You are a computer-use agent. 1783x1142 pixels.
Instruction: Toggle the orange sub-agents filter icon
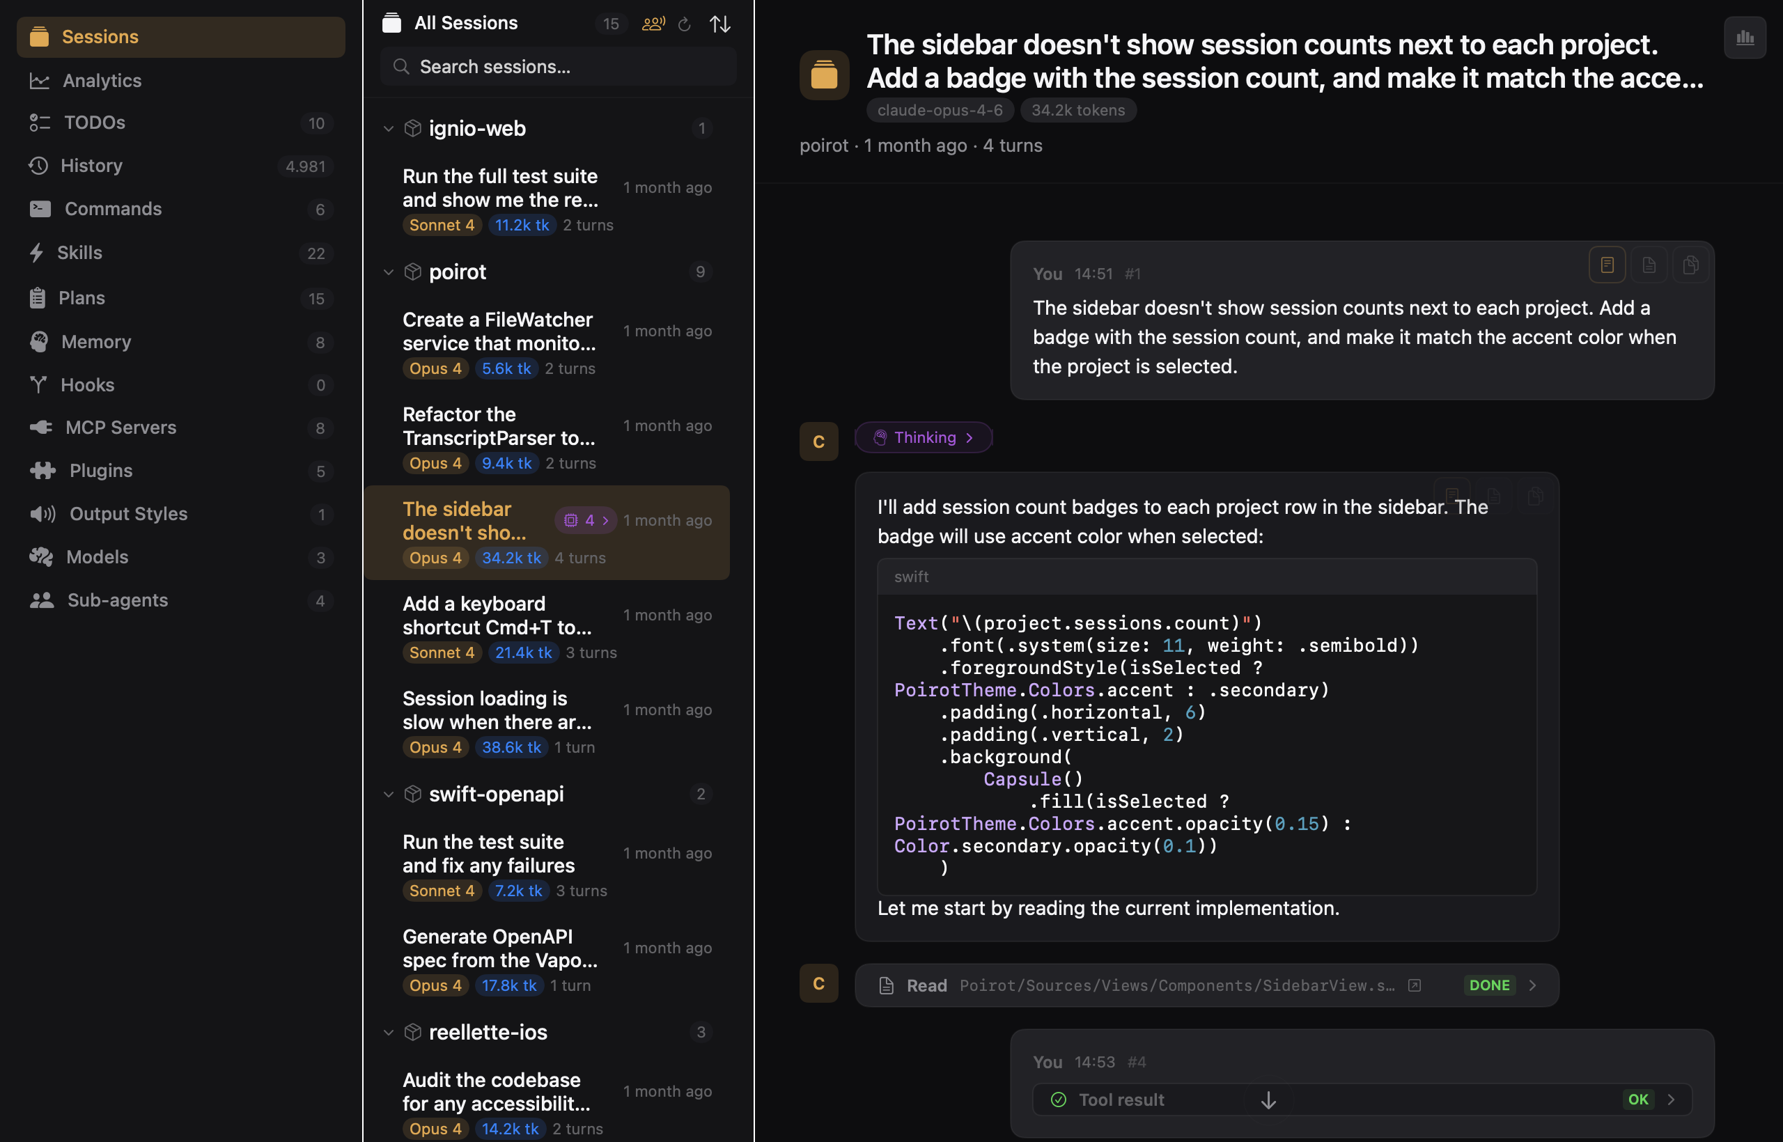coord(653,24)
